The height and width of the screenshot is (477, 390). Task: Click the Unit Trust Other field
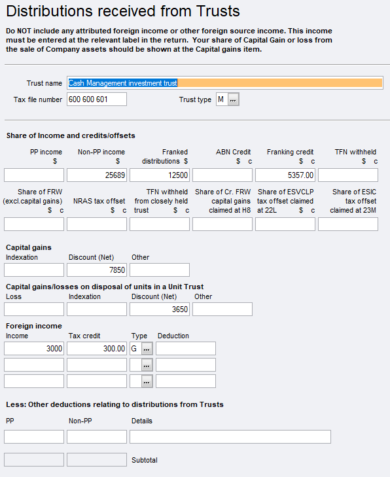[x=222, y=309]
